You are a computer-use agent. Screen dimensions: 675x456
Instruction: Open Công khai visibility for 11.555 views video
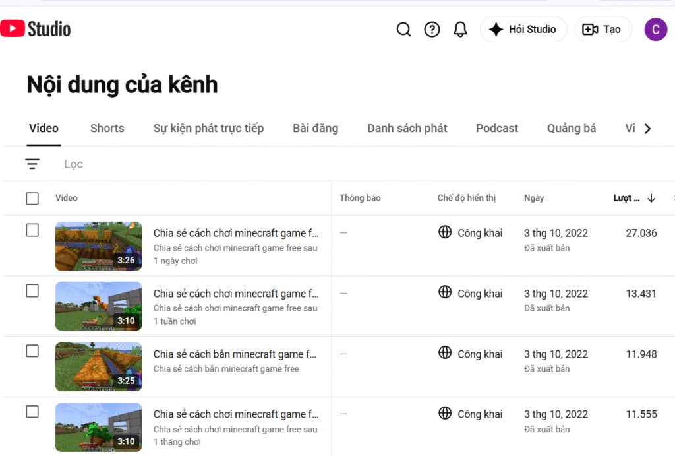click(x=480, y=414)
